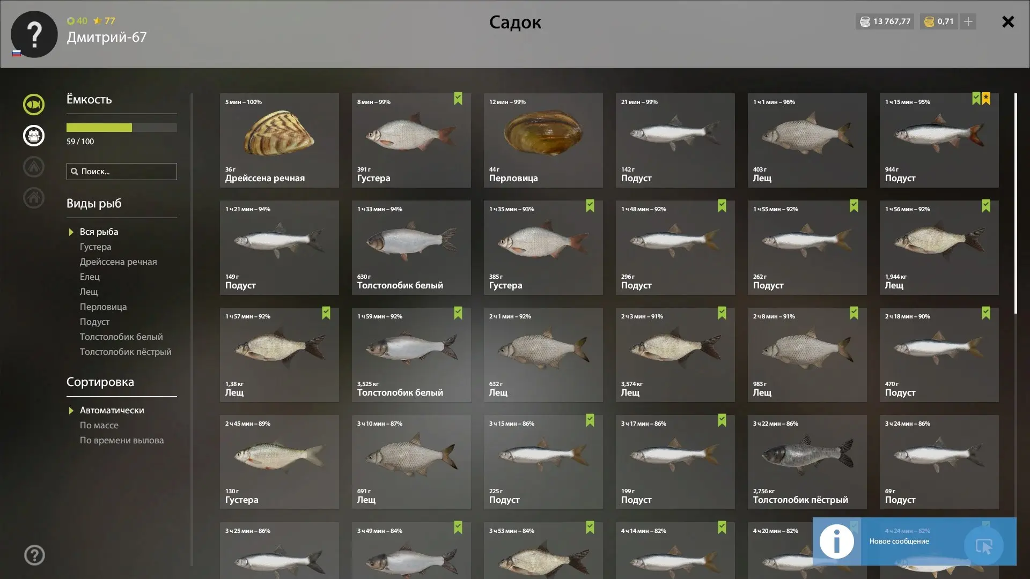Toggle green bookmark on 3,525 кг Толстолобик белый
Image resolution: width=1030 pixels, height=579 pixels.
[458, 313]
